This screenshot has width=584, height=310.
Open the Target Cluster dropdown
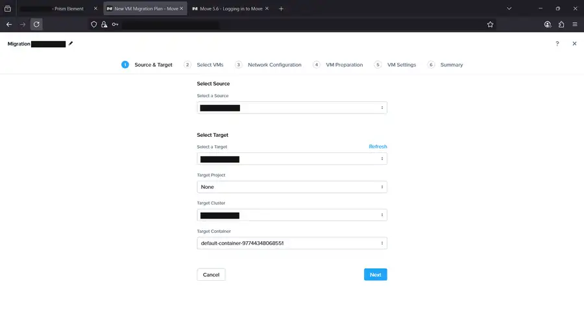[x=292, y=215]
